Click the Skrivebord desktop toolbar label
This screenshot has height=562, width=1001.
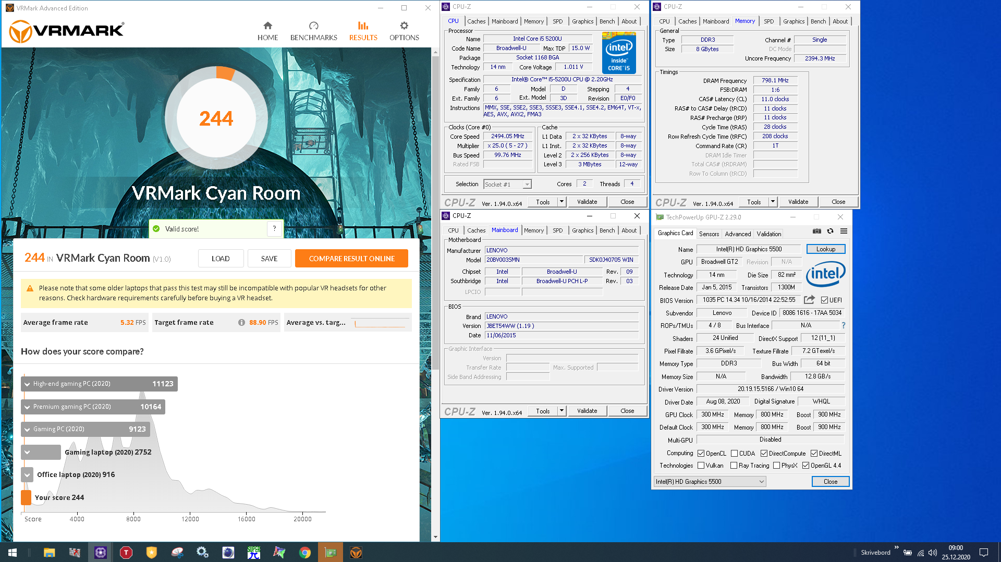(x=875, y=552)
